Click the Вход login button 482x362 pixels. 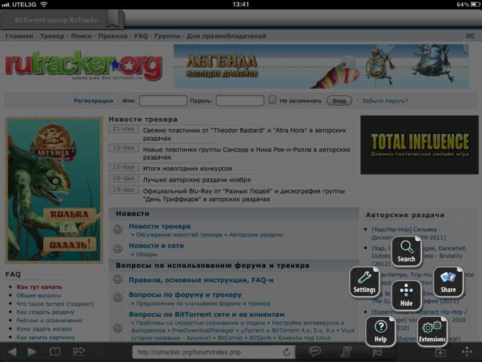(x=339, y=101)
